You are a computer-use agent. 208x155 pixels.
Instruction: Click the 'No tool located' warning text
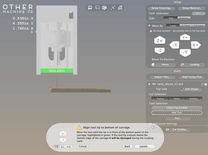pyautogui.click(x=179, y=31)
